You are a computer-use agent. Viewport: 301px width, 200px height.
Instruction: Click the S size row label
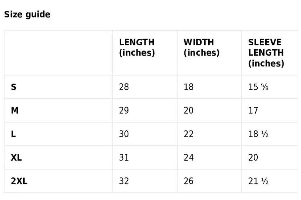pyautogui.click(x=14, y=87)
